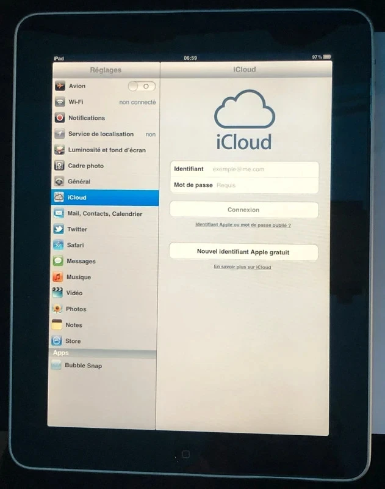Screen dimensions: 385x489
Task: Tap the Twitter bird icon
Action: pyautogui.click(x=59, y=229)
